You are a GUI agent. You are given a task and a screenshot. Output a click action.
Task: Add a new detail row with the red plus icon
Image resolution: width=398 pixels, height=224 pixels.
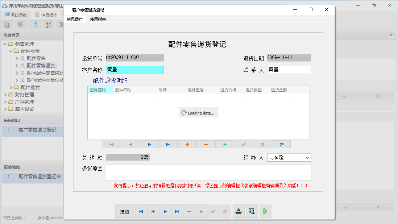coord(187,144)
